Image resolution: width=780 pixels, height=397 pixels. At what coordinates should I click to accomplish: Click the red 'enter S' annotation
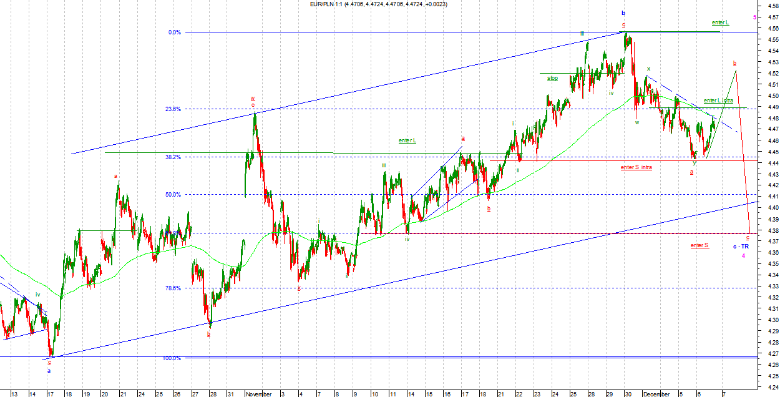(x=699, y=245)
